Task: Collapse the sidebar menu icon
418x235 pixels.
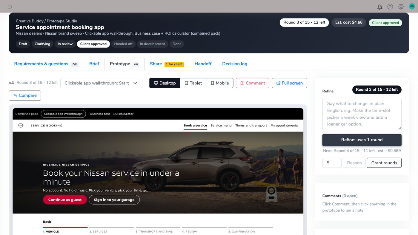Action: tap(10, 7)
